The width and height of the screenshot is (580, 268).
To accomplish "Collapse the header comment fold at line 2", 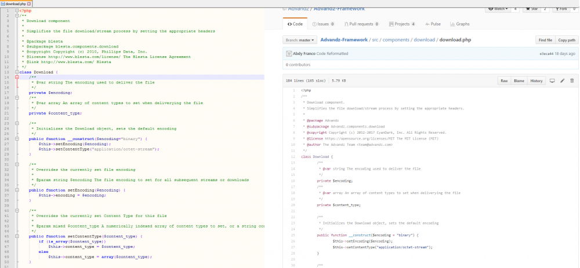I will click(x=17, y=16).
